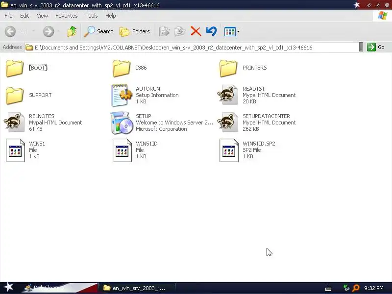
Task: Select the [BOOT] folder icon
Action: pos(15,68)
